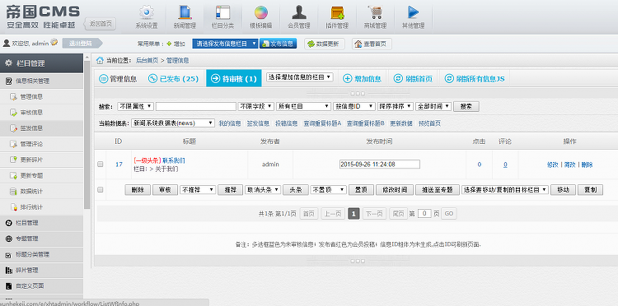Open the 请选择发布信息栏目 dropdown
618x306 pixels.
click(x=225, y=44)
